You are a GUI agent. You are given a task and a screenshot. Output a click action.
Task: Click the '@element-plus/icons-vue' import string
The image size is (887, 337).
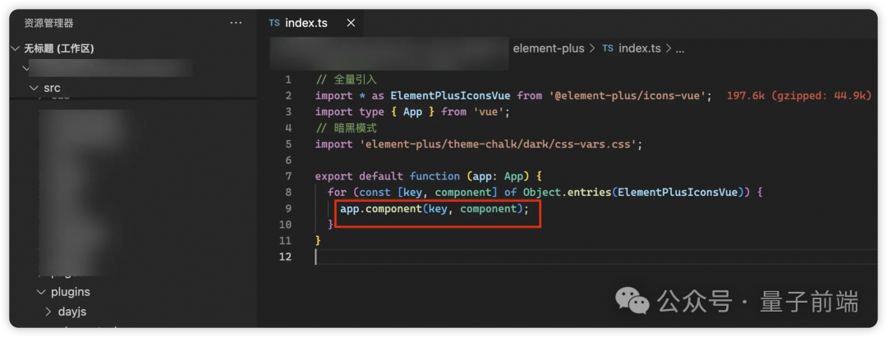pyautogui.click(x=630, y=96)
